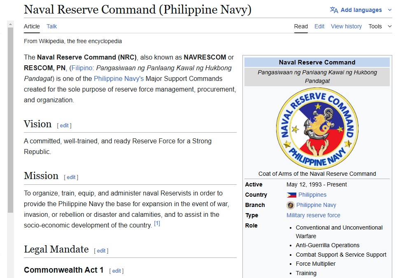This screenshot has height=278, width=398.
Task: Open the Naval Reserve Command coat of arms image
Action: (317, 129)
